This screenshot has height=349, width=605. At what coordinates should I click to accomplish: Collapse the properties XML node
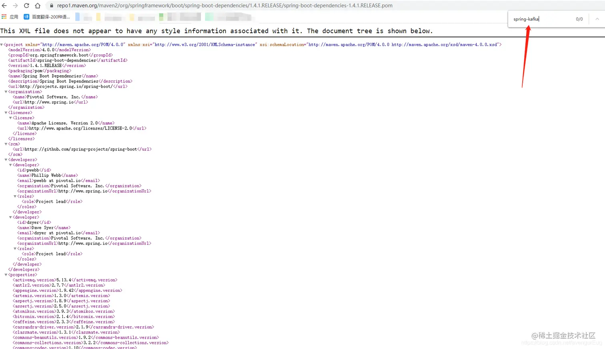(x=6, y=275)
